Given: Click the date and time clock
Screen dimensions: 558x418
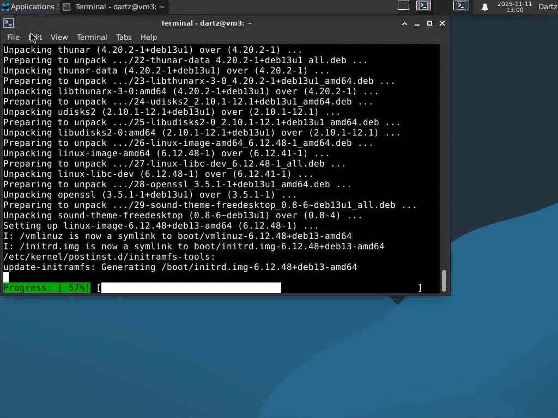Looking at the screenshot, I should (514, 7).
